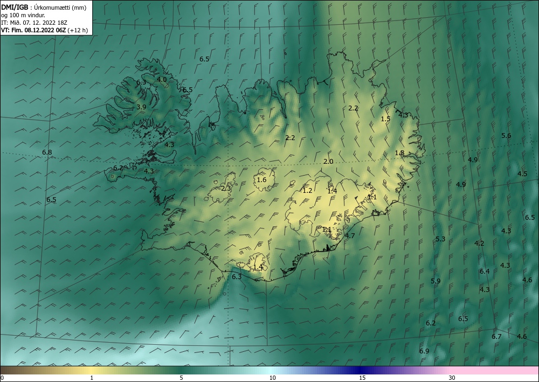
Task: Click the 5.6 value over the sea
Action: pos(506,135)
